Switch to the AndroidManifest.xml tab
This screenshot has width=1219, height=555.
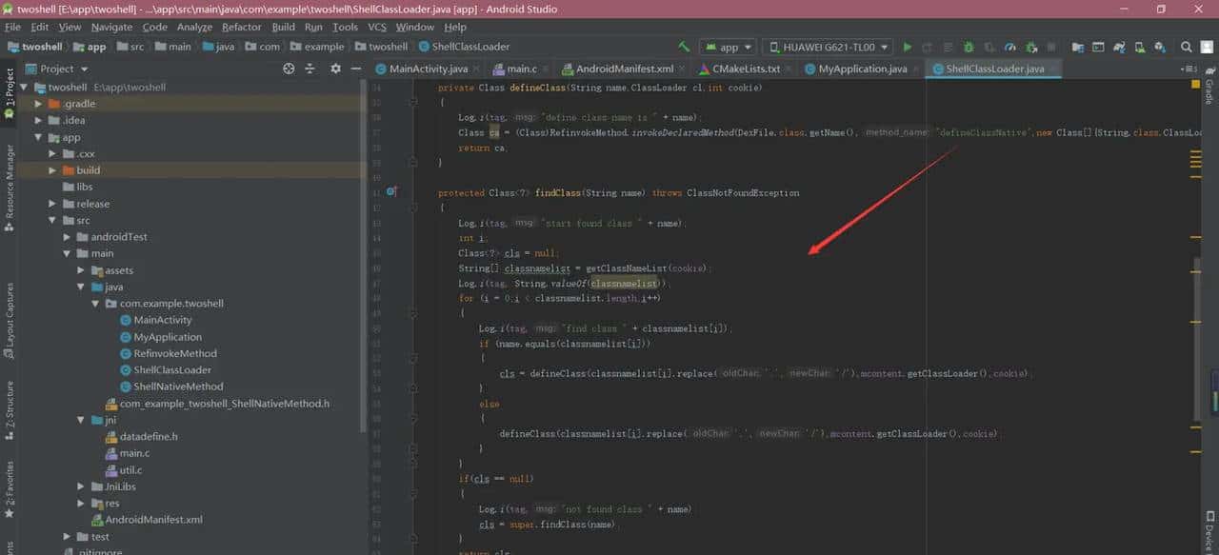pyautogui.click(x=624, y=69)
